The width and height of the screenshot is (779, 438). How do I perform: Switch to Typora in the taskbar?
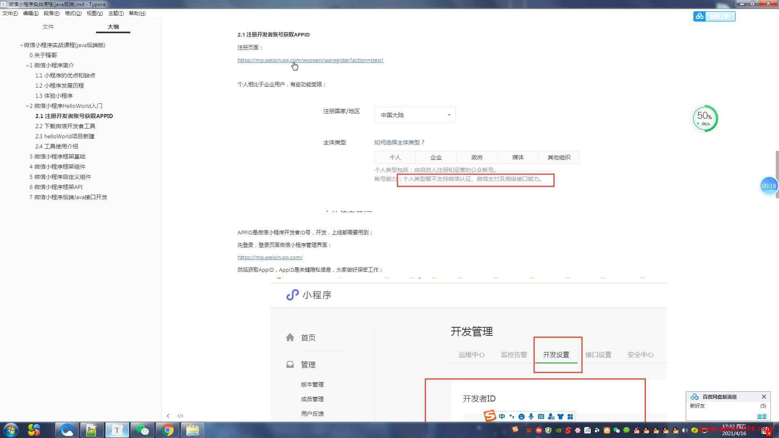(x=117, y=430)
